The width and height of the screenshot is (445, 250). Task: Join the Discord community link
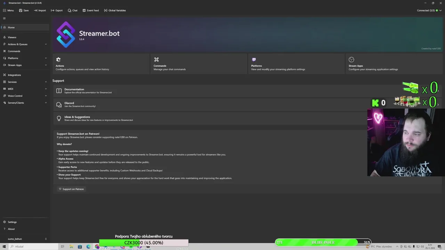pyautogui.click(x=80, y=106)
